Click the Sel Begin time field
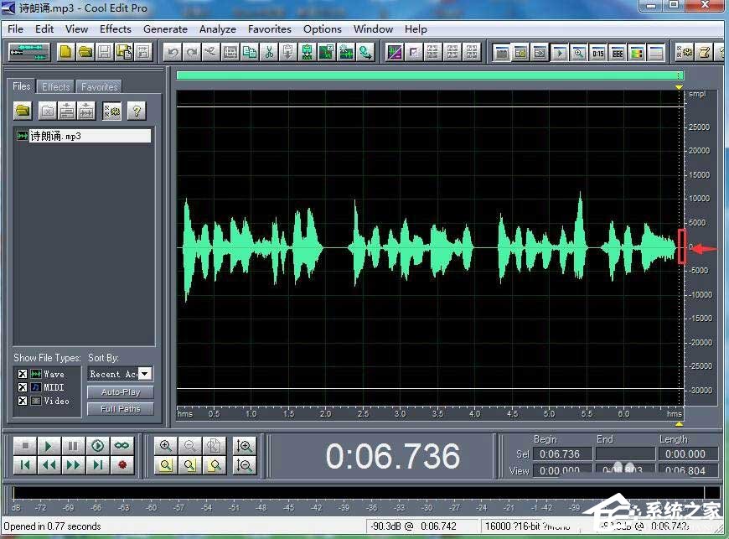Viewport: 729px width, 539px height. click(562, 453)
